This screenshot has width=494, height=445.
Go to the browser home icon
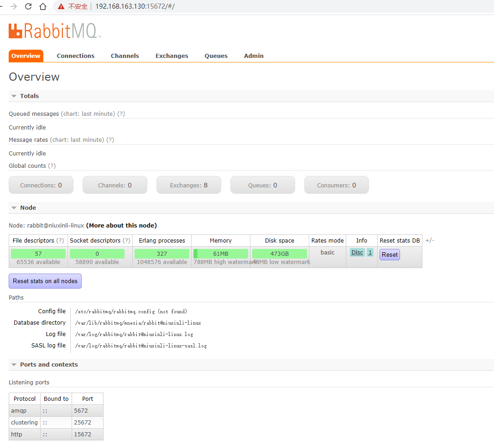pos(43,6)
